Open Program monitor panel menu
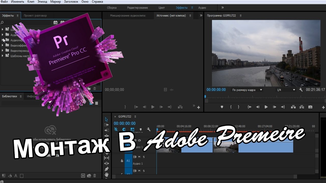326x183 pixels. click(240, 16)
